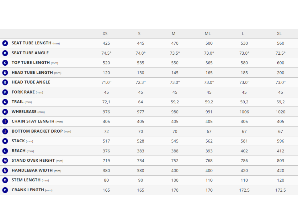The width and height of the screenshot is (298, 224).
Task: Select the XL size column header
Action: [x=279, y=34]
